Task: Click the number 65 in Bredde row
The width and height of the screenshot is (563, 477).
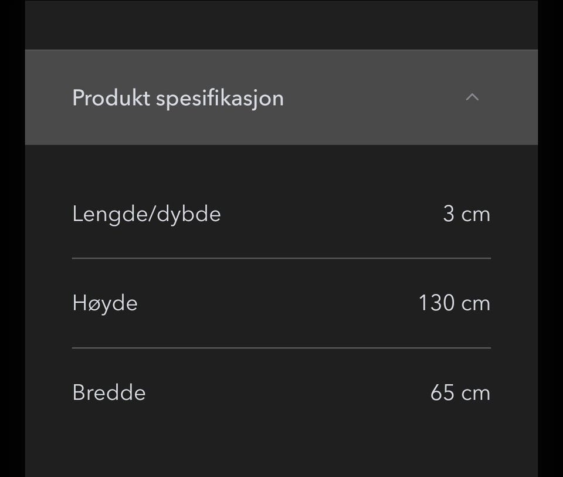Action: coord(442,393)
